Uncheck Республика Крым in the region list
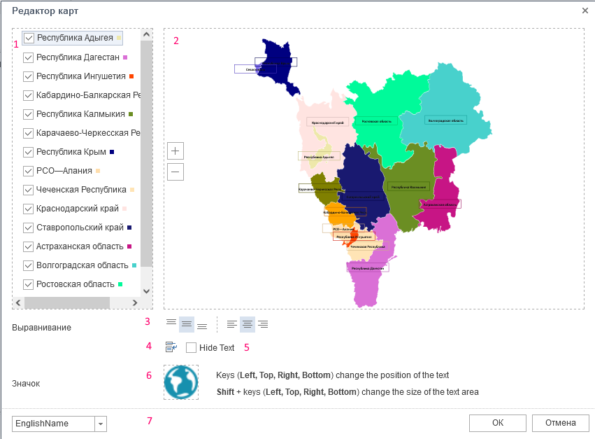595x439 pixels. click(29, 152)
